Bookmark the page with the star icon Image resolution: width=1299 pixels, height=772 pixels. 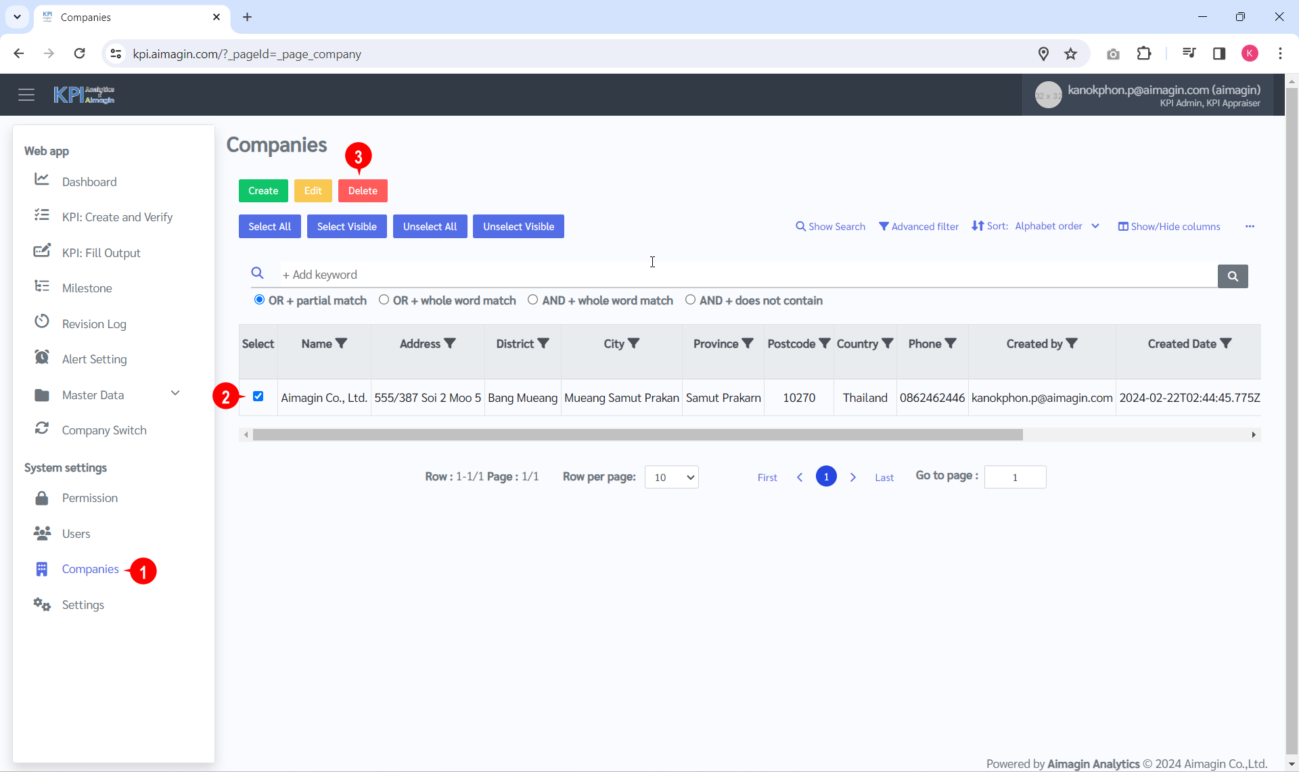click(1070, 54)
